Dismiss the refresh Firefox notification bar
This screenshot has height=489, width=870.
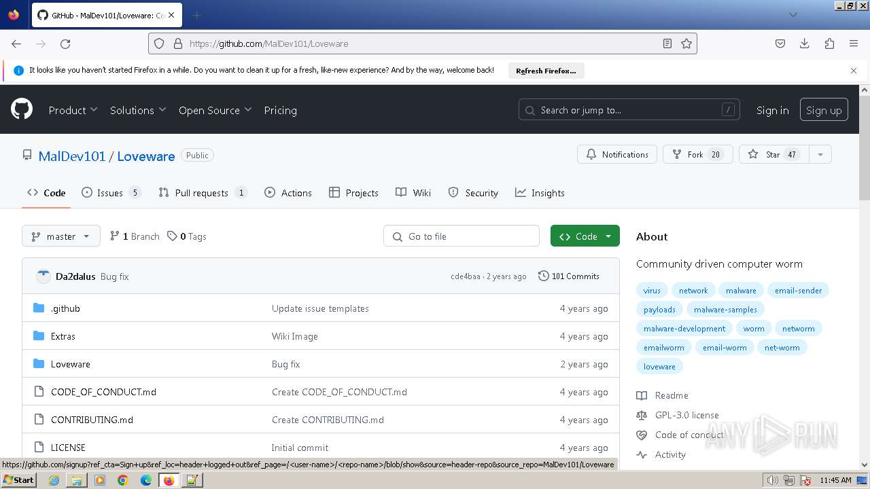pos(854,71)
